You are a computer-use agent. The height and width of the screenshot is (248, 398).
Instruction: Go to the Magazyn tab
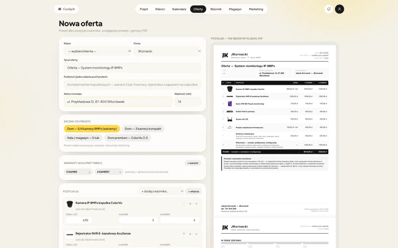pyautogui.click(x=235, y=9)
